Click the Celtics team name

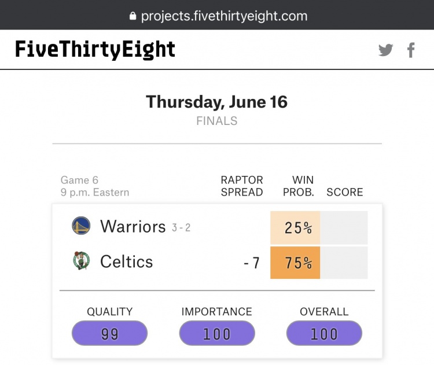coord(127,261)
